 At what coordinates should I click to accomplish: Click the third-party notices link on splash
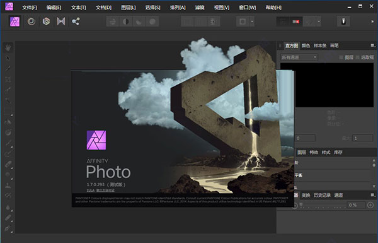pyautogui.click(x=105, y=191)
